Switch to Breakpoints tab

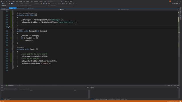pyautogui.click(x=97, y=99)
